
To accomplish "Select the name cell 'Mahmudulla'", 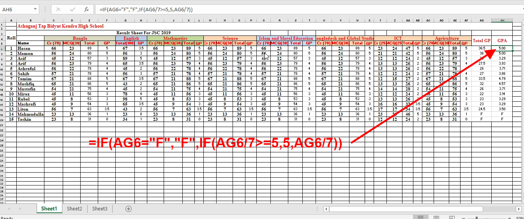I will point(30,114).
